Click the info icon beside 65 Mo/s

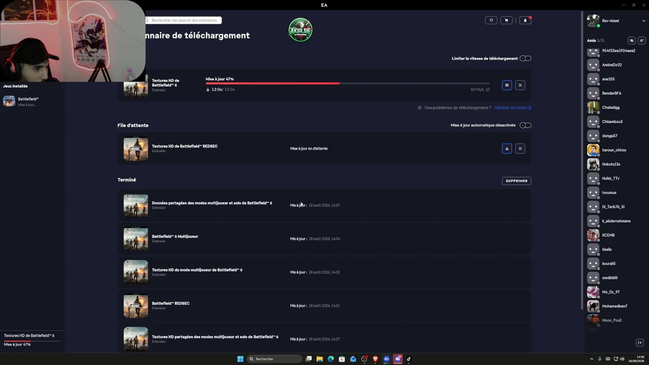[x=488, y=90]
